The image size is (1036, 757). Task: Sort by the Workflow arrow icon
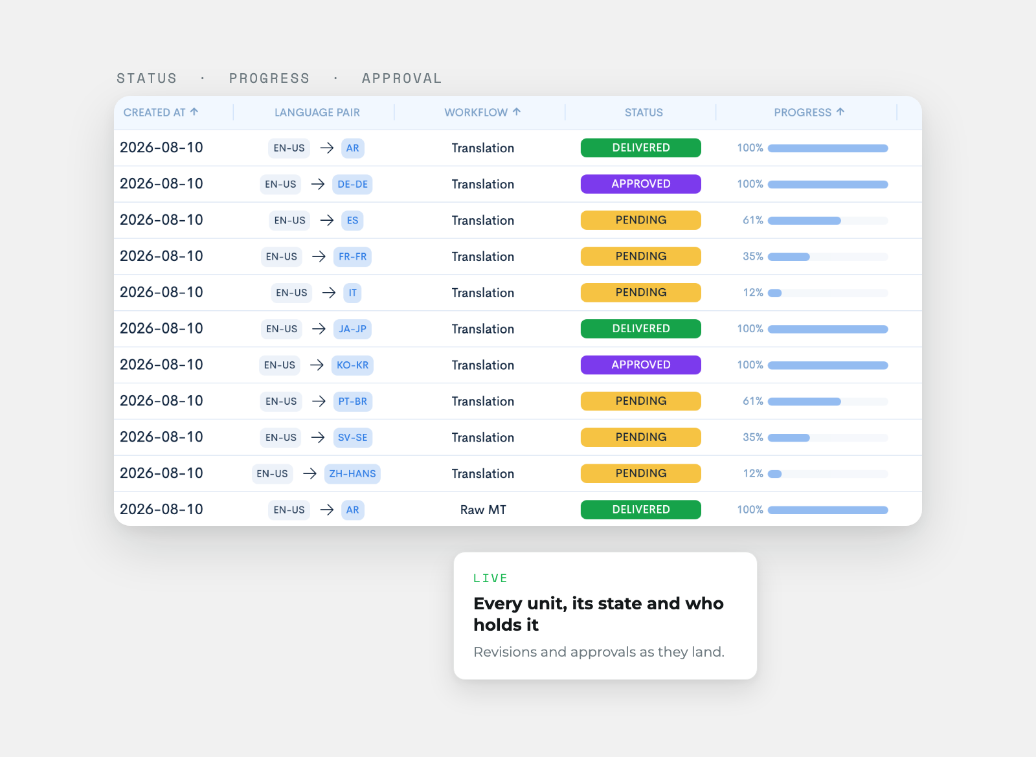coord(517,111)
